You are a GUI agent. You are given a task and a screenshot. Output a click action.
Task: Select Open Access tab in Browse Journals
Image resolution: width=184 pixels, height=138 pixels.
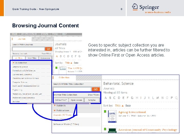(45, 58)
